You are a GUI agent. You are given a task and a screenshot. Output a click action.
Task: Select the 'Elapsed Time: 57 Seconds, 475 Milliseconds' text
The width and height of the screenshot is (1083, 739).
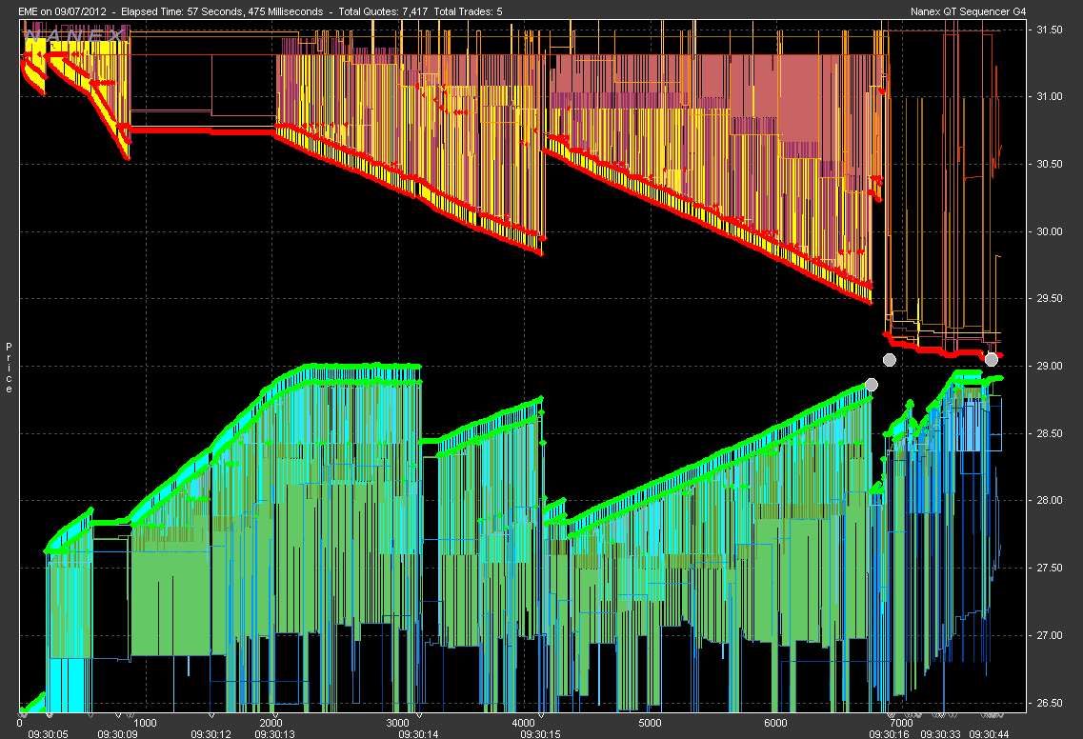coord(222,11)
